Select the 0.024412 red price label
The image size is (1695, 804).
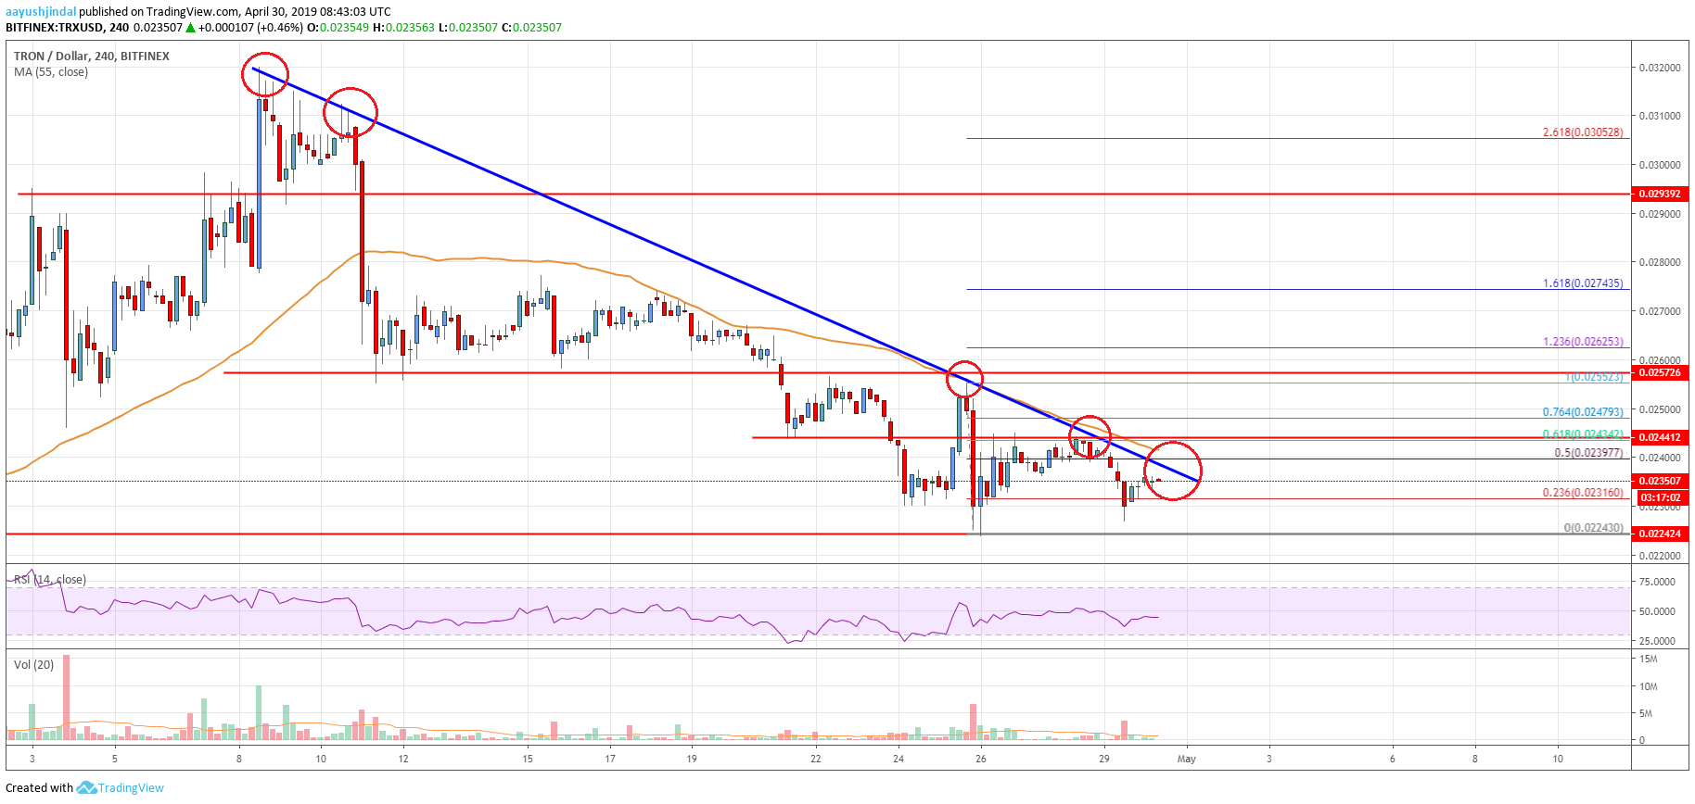1659,437
